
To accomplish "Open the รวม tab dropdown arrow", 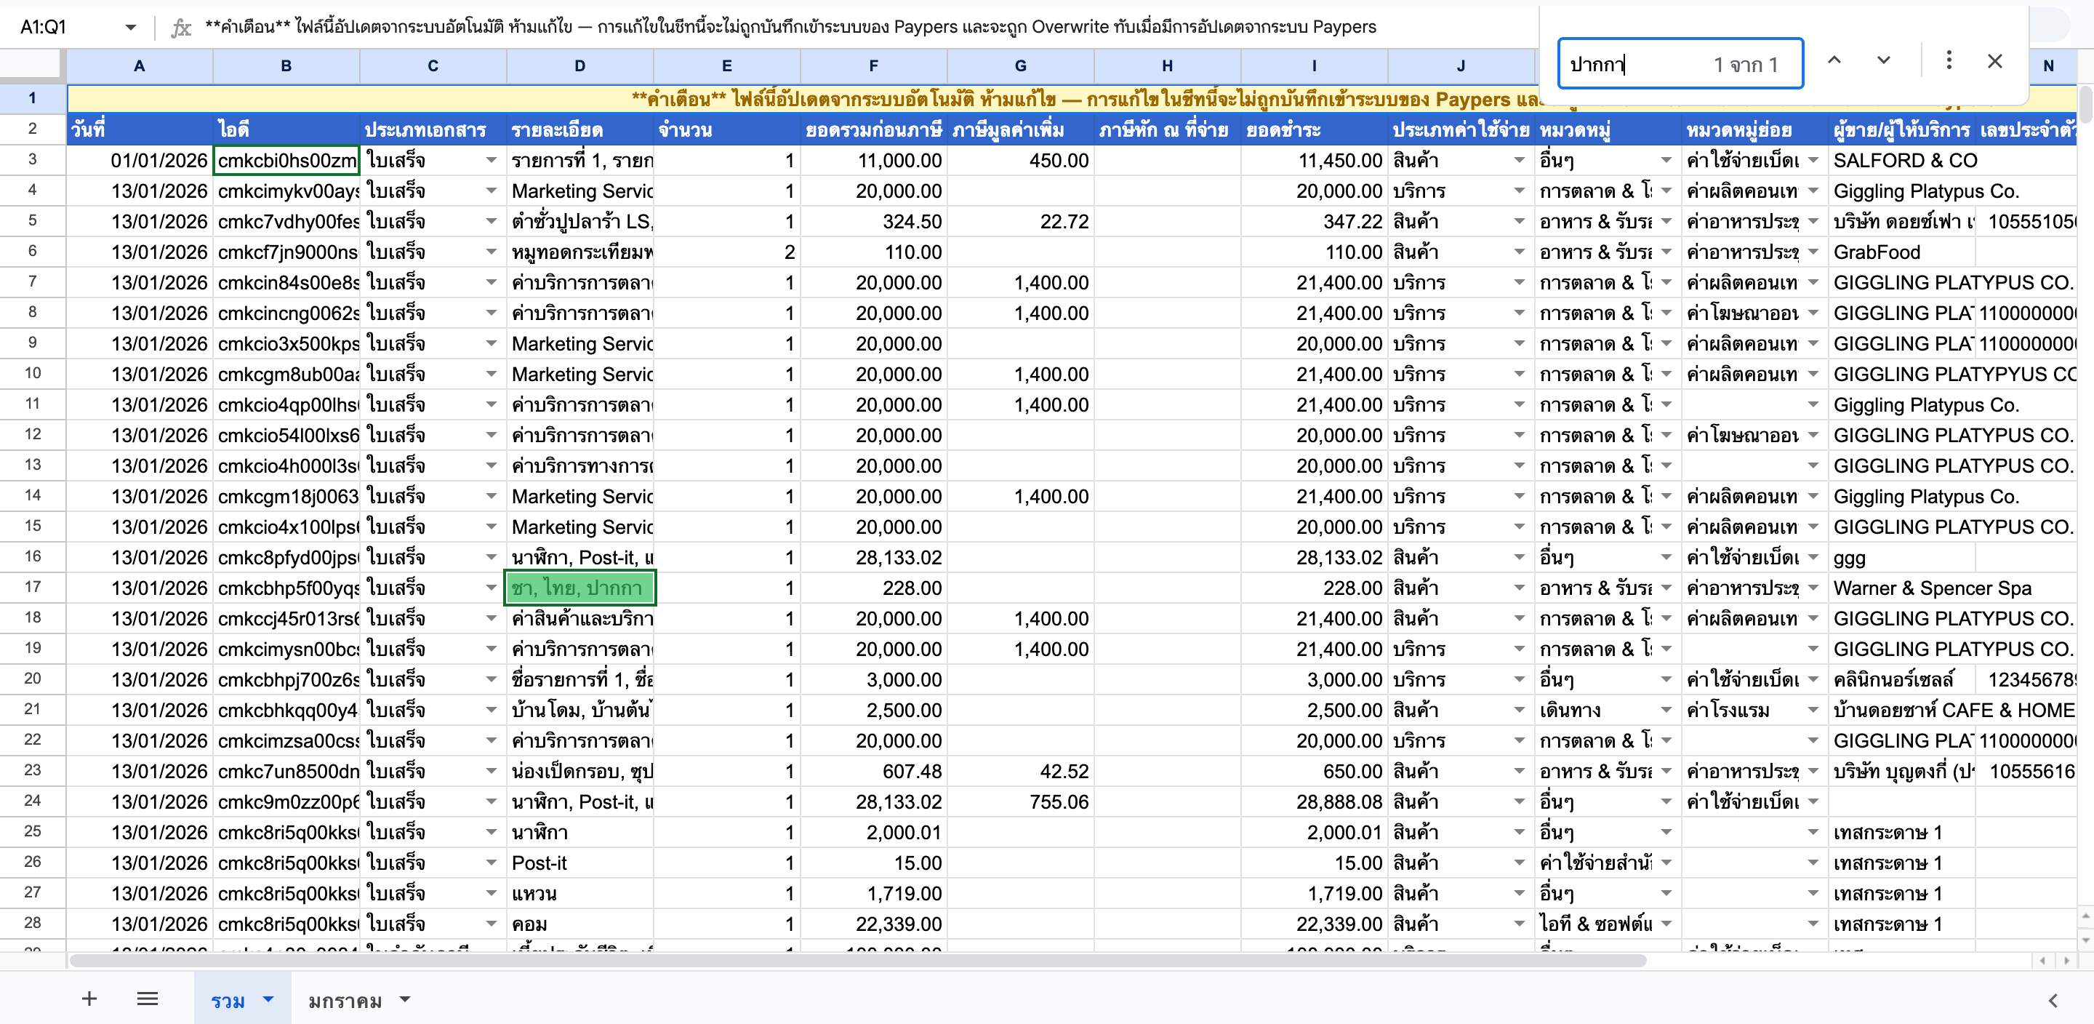I will click(x=268, y=999).
